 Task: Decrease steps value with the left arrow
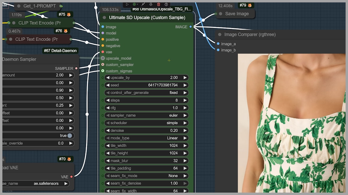coord(108,100)
